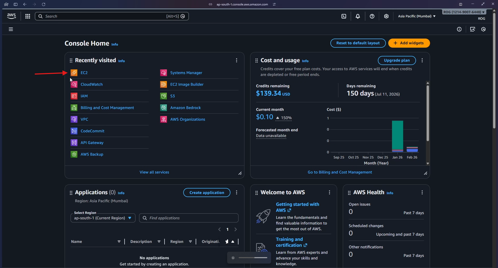Click the Find applications search field
Image resolution: width=498 pixels, height=268 pixels.
[x=189, y=218]
